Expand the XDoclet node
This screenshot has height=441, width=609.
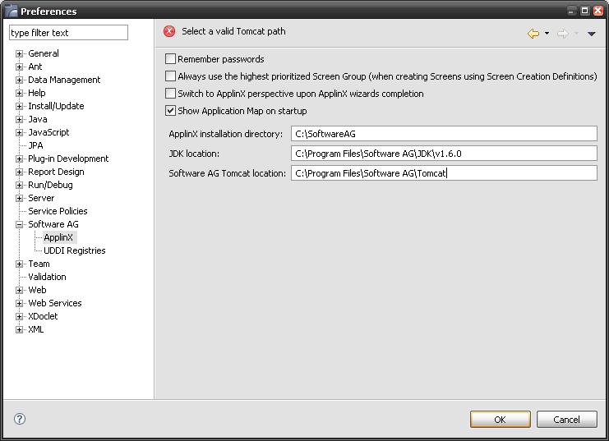[x=19, y=316]
